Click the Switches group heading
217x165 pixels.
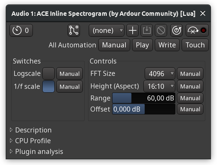27,61
